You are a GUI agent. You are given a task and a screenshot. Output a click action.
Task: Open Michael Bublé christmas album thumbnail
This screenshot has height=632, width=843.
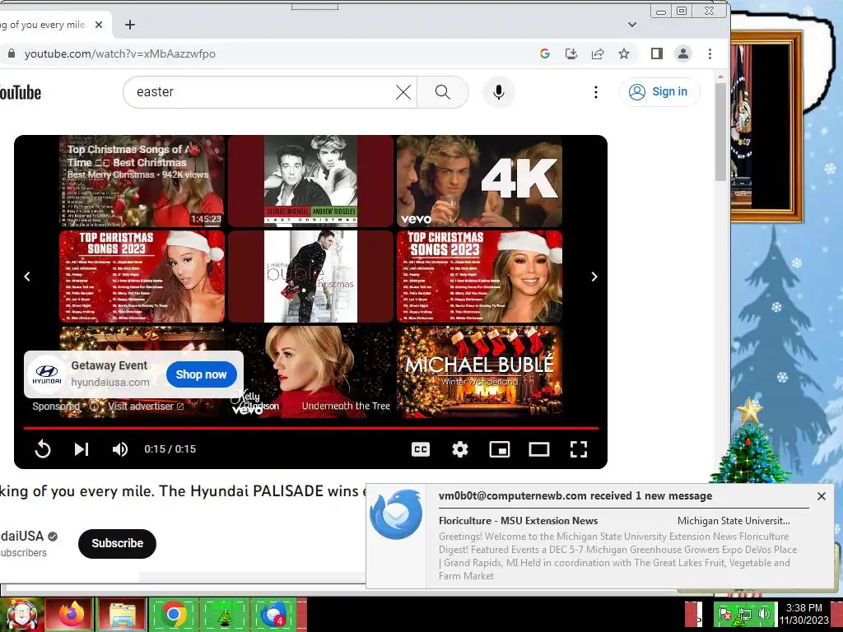(x=310, y=276)
